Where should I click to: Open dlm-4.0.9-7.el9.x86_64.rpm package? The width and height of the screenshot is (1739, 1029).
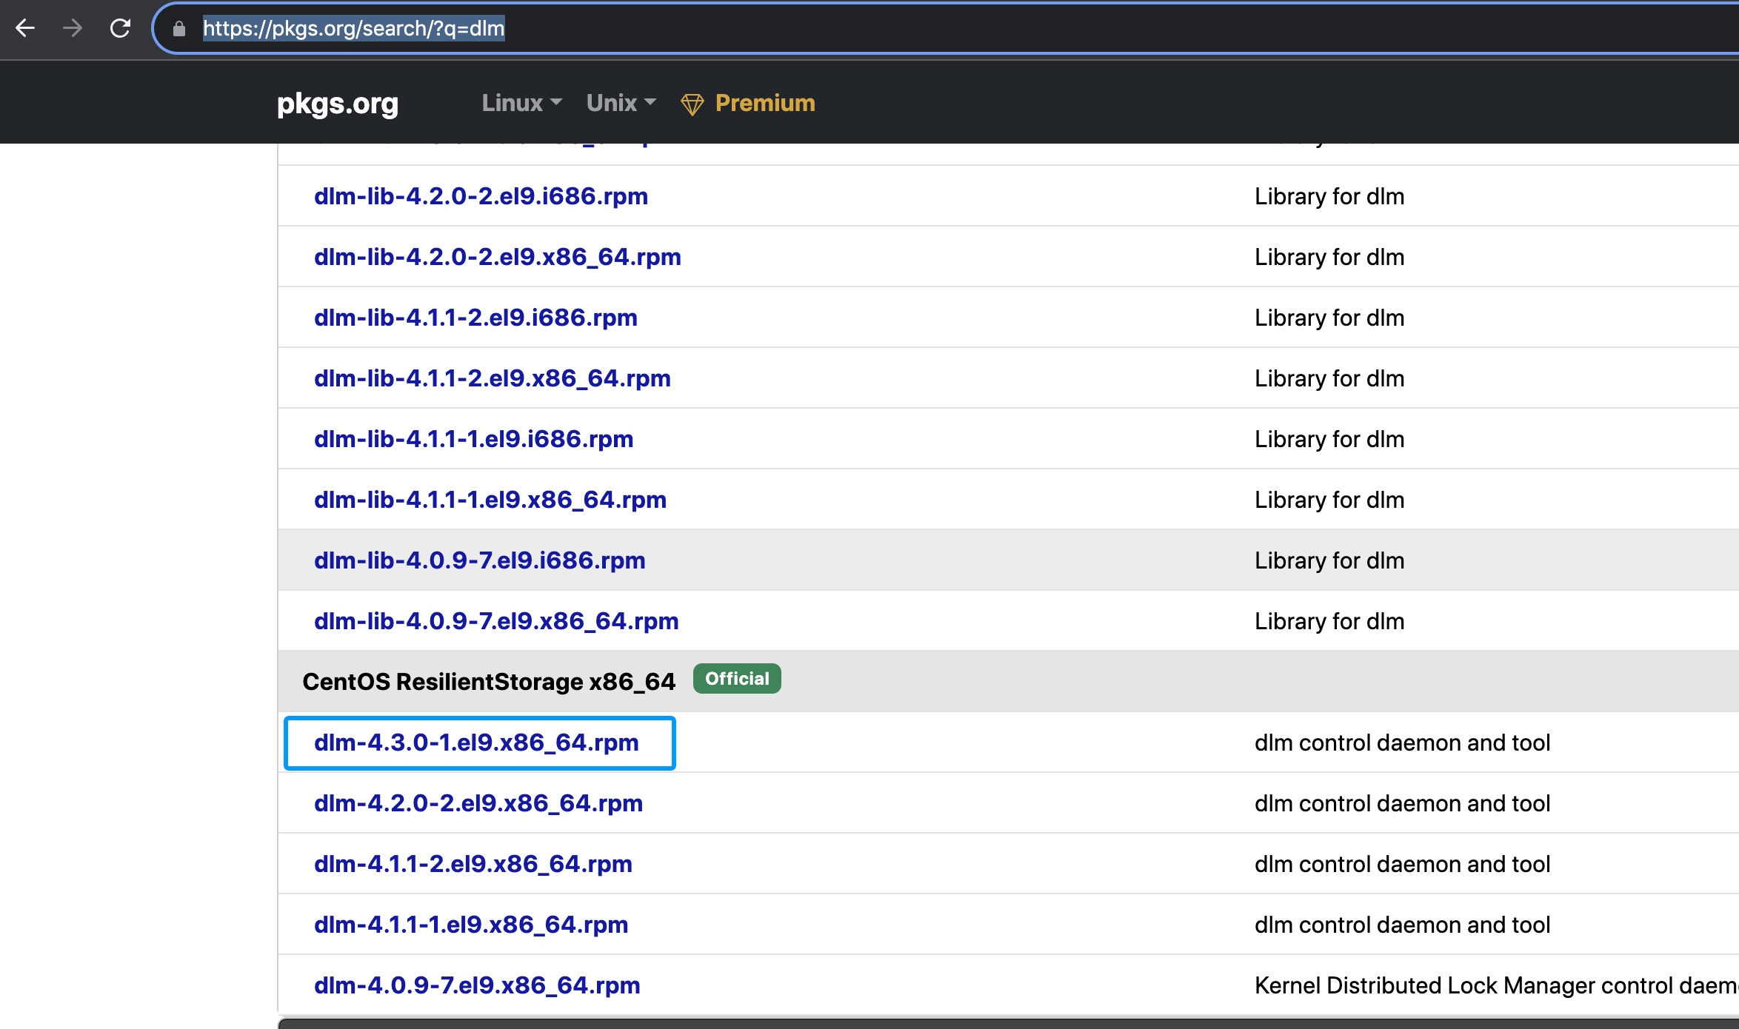pyautogui.click(x=477, y=985)
